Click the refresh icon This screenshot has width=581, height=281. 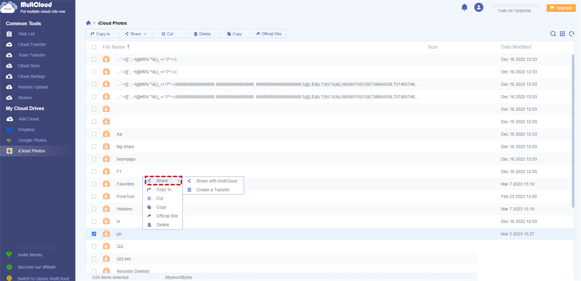[x=572, y=34]
